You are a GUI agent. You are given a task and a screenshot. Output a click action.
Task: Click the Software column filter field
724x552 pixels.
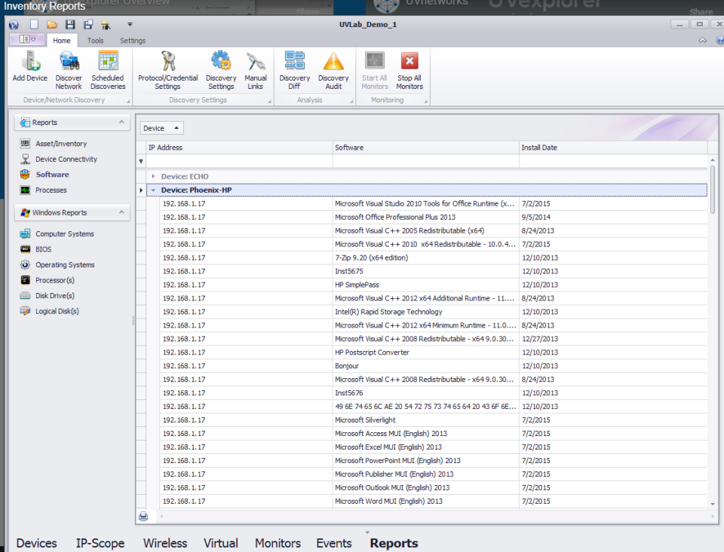click(x=425, y=161)
